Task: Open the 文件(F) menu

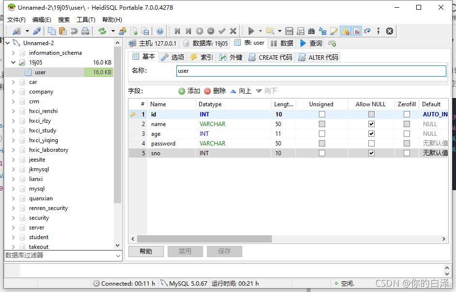Action: point(16,20)
